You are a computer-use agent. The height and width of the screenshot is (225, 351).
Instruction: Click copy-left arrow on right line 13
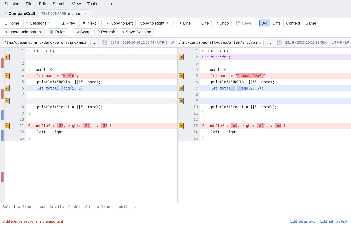point(181,126)
